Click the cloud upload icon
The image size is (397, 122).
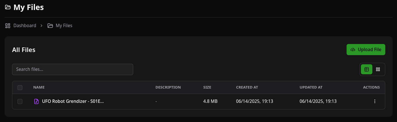click(x=353, y=50)
